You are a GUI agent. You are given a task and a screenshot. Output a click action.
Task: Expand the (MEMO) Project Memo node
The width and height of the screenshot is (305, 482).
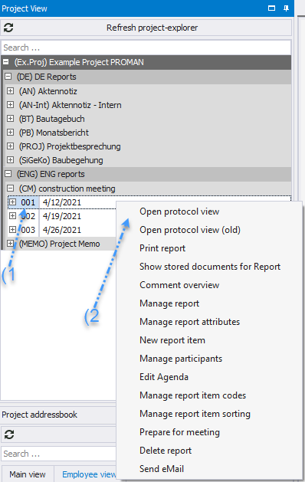point(11,244)
